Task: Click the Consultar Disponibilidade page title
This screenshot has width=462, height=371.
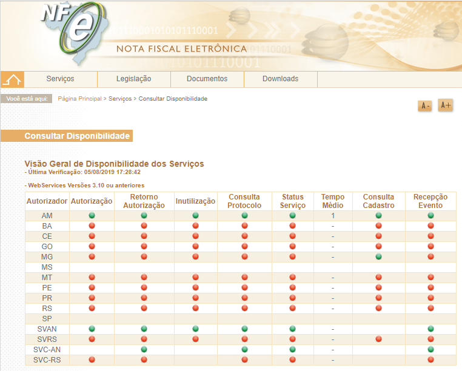Action: 77,136
